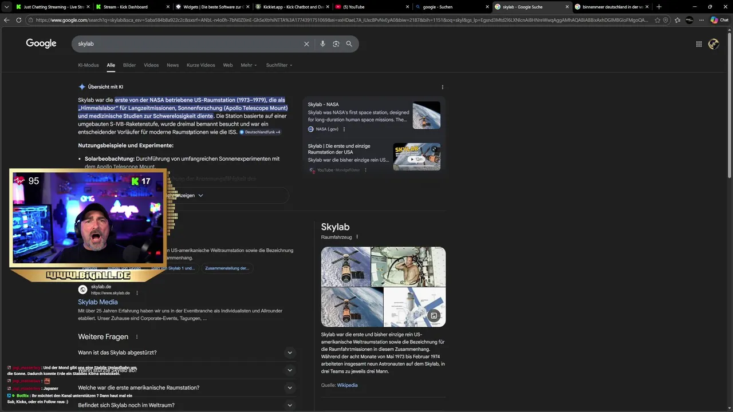Open the Wikipedia source link

point(347,385)
